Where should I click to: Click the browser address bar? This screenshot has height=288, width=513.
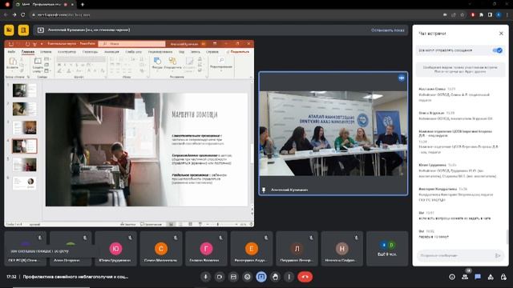pos(236,14)
